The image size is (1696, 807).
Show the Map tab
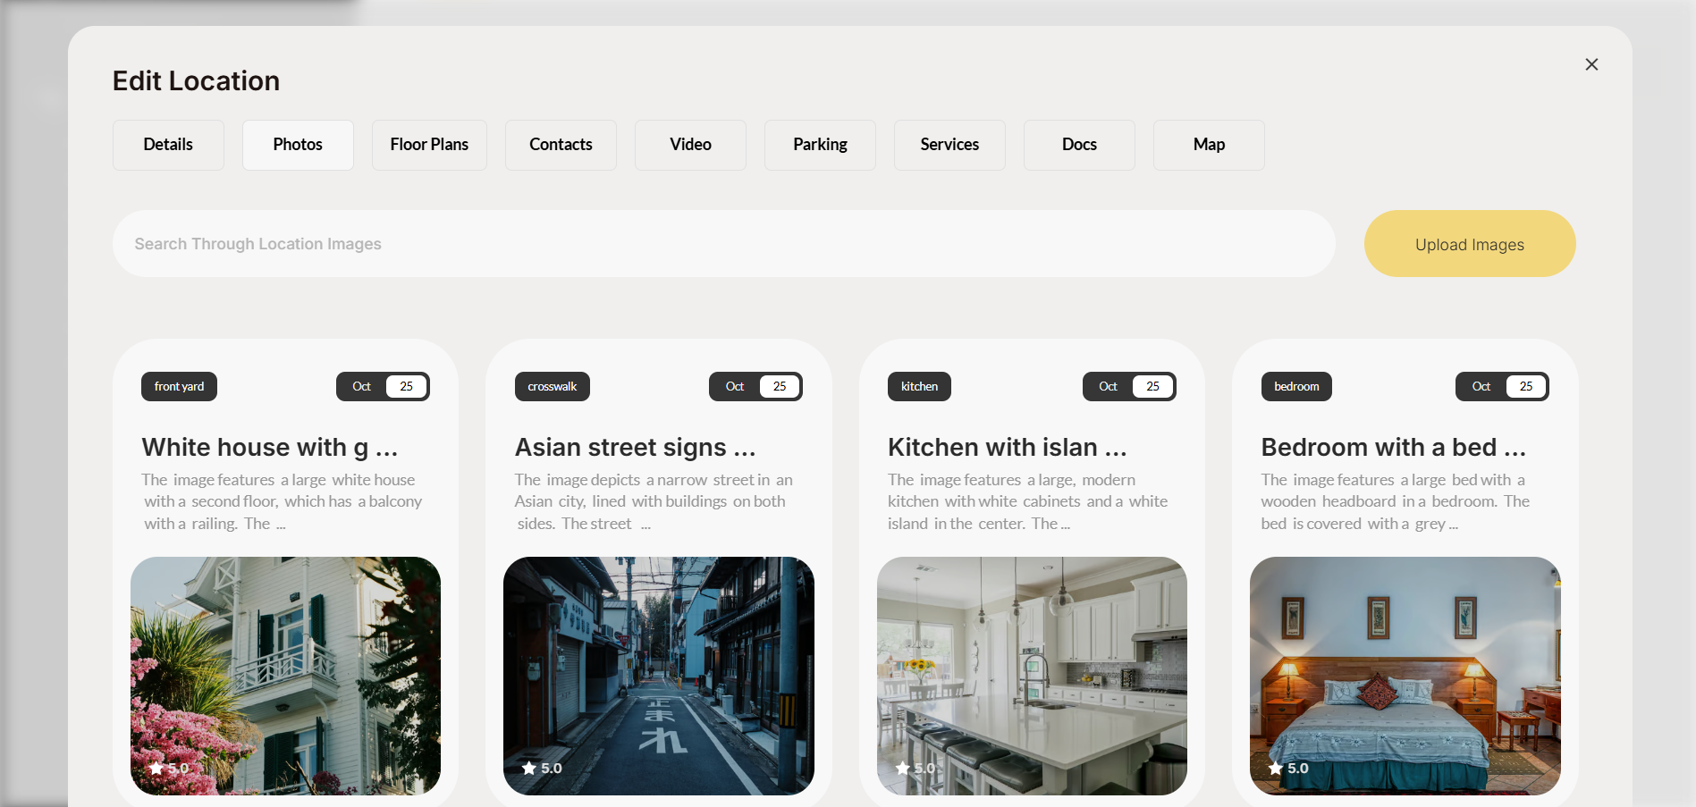1209,145
